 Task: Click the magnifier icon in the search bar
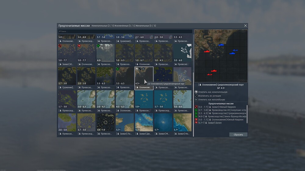pyautogui.click(x=60, y=31)
